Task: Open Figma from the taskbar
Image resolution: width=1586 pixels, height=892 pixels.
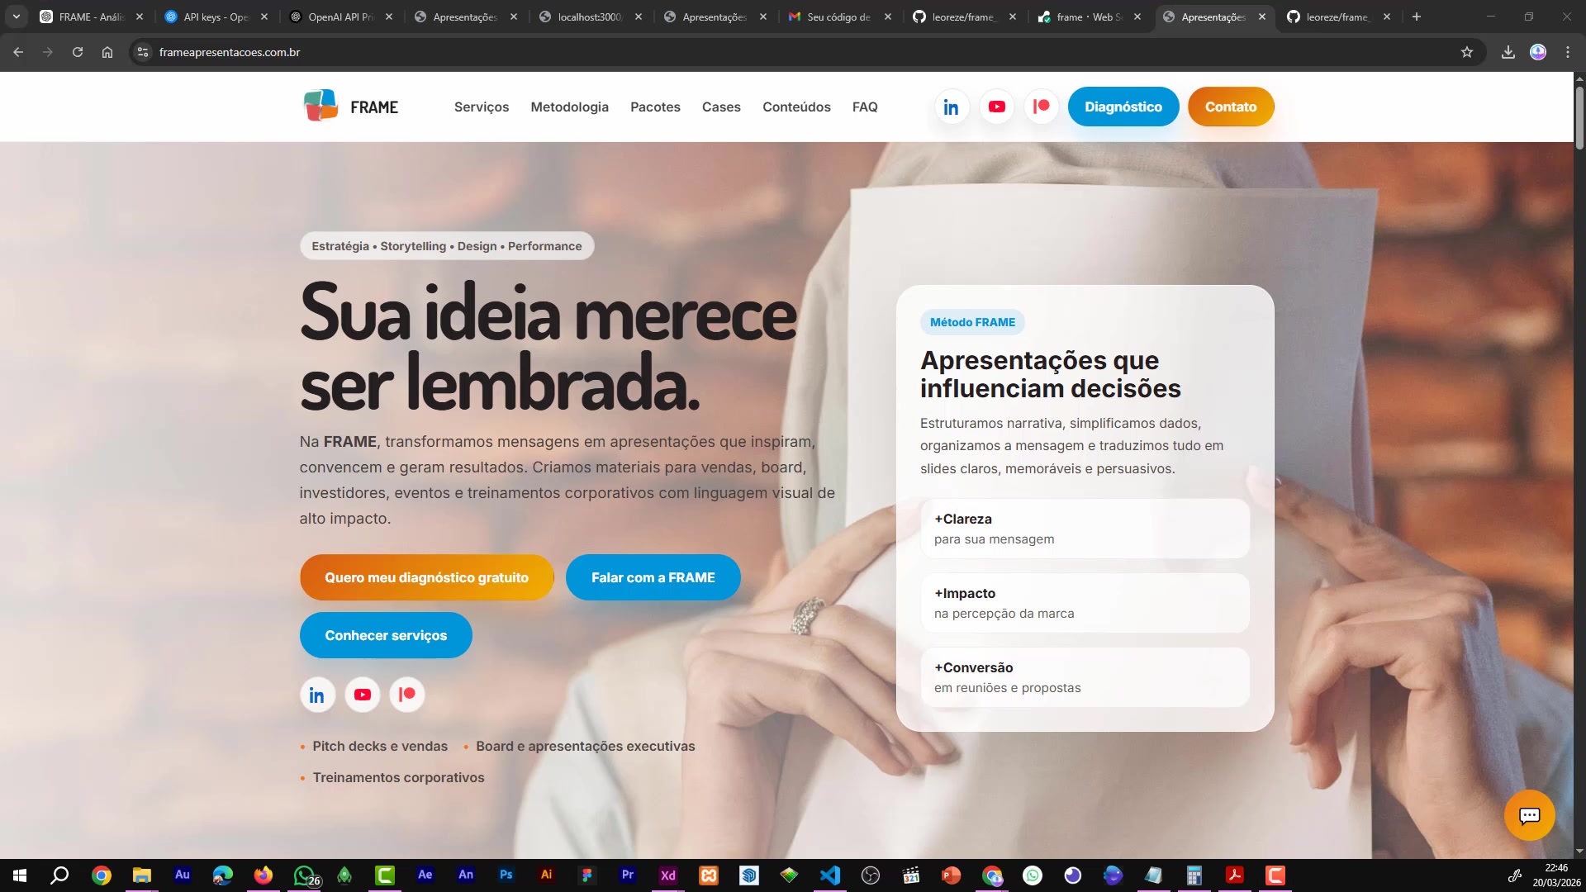Action: click(x=587, y=875)
